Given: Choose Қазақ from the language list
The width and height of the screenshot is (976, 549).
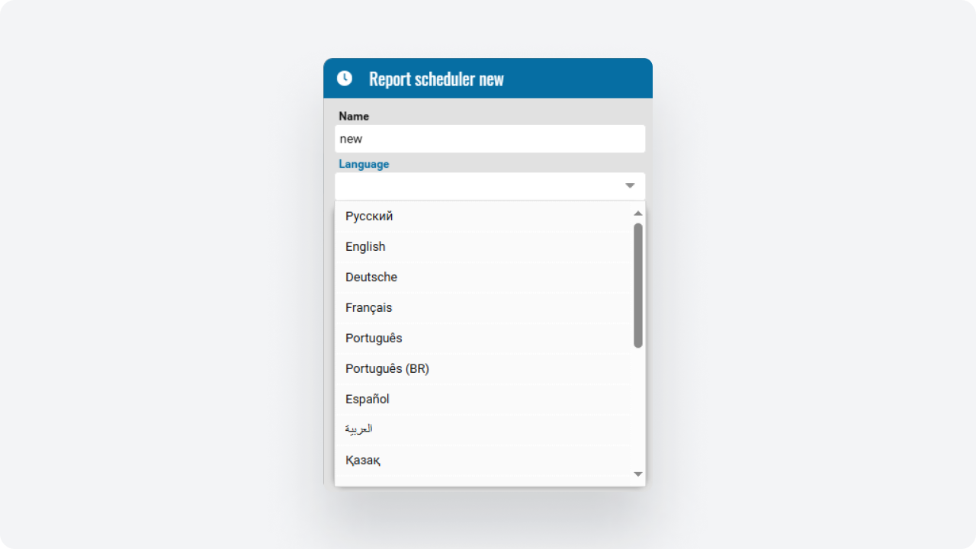Looking at the screenshot, I should (x=363, y=461).
